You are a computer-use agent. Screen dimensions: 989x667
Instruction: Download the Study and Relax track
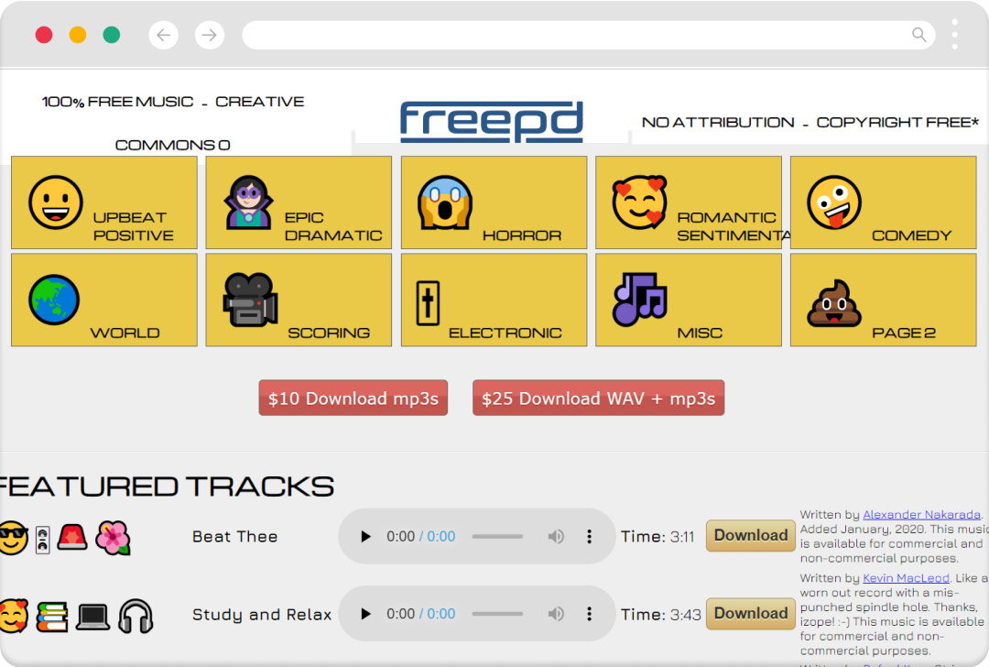point(751,613)
